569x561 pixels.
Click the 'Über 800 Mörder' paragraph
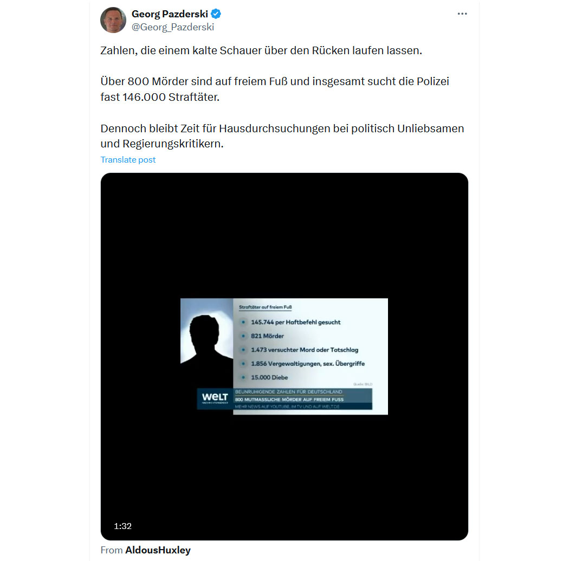coord(275,89)
